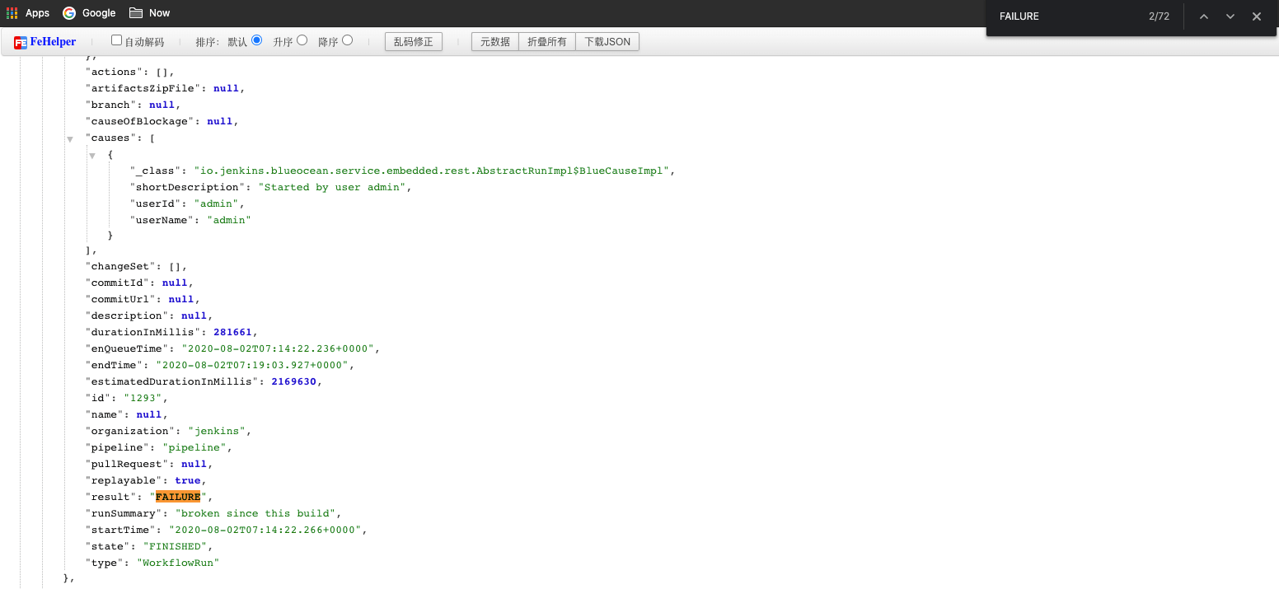The width and height of the screenshot is (1279, 589).
Task: Collapse the "causes" array
Action: coord(70,139)
